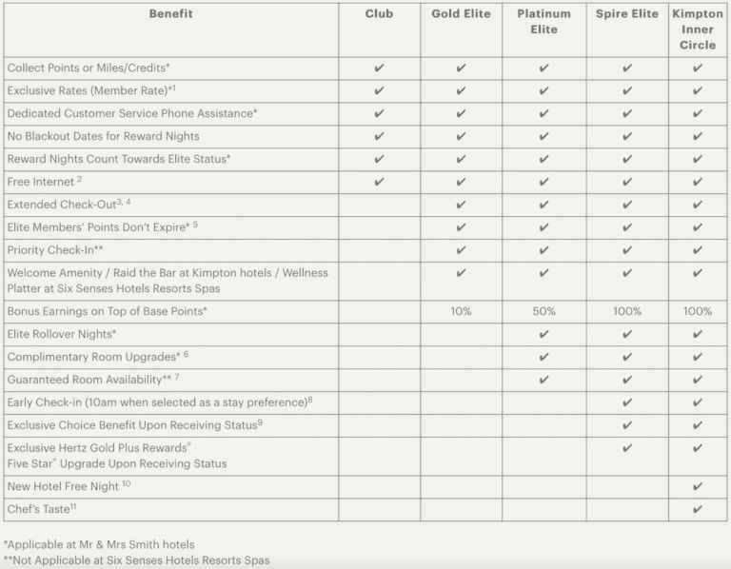Click Spire Elite checkmark for Early Check-in
Viewport: 731px width, 569px height.
[626, 402]
